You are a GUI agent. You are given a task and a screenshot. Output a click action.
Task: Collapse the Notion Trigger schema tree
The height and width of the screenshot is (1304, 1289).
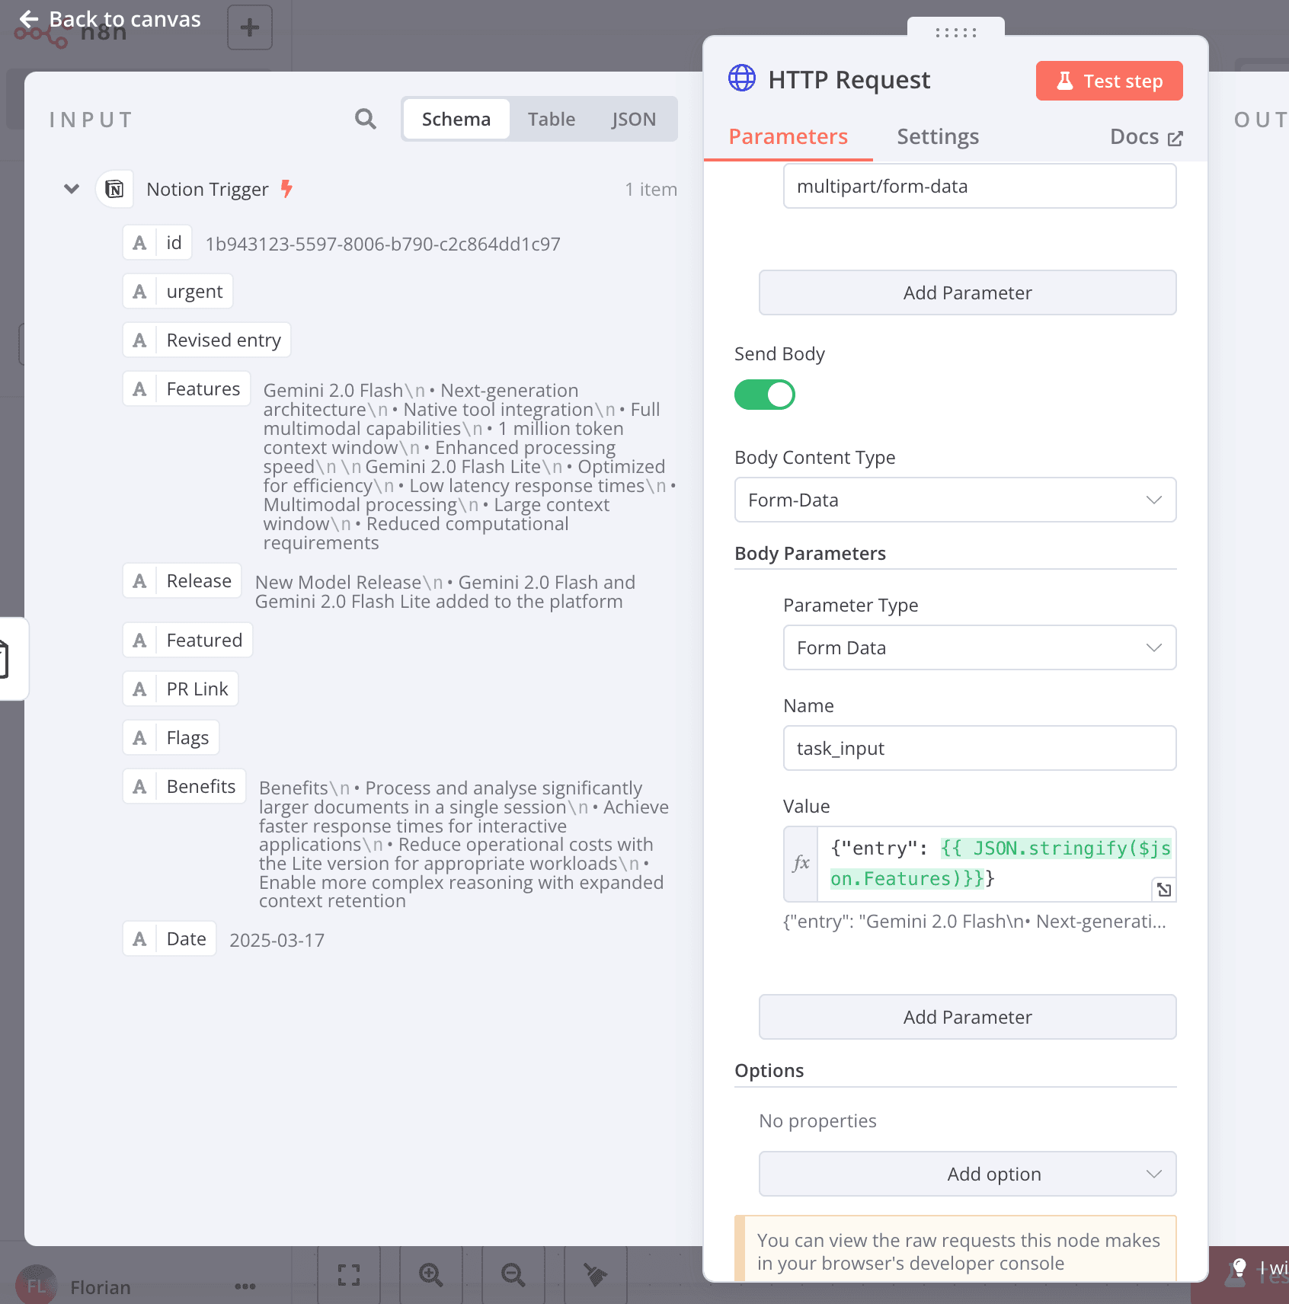tap(72, 189)
